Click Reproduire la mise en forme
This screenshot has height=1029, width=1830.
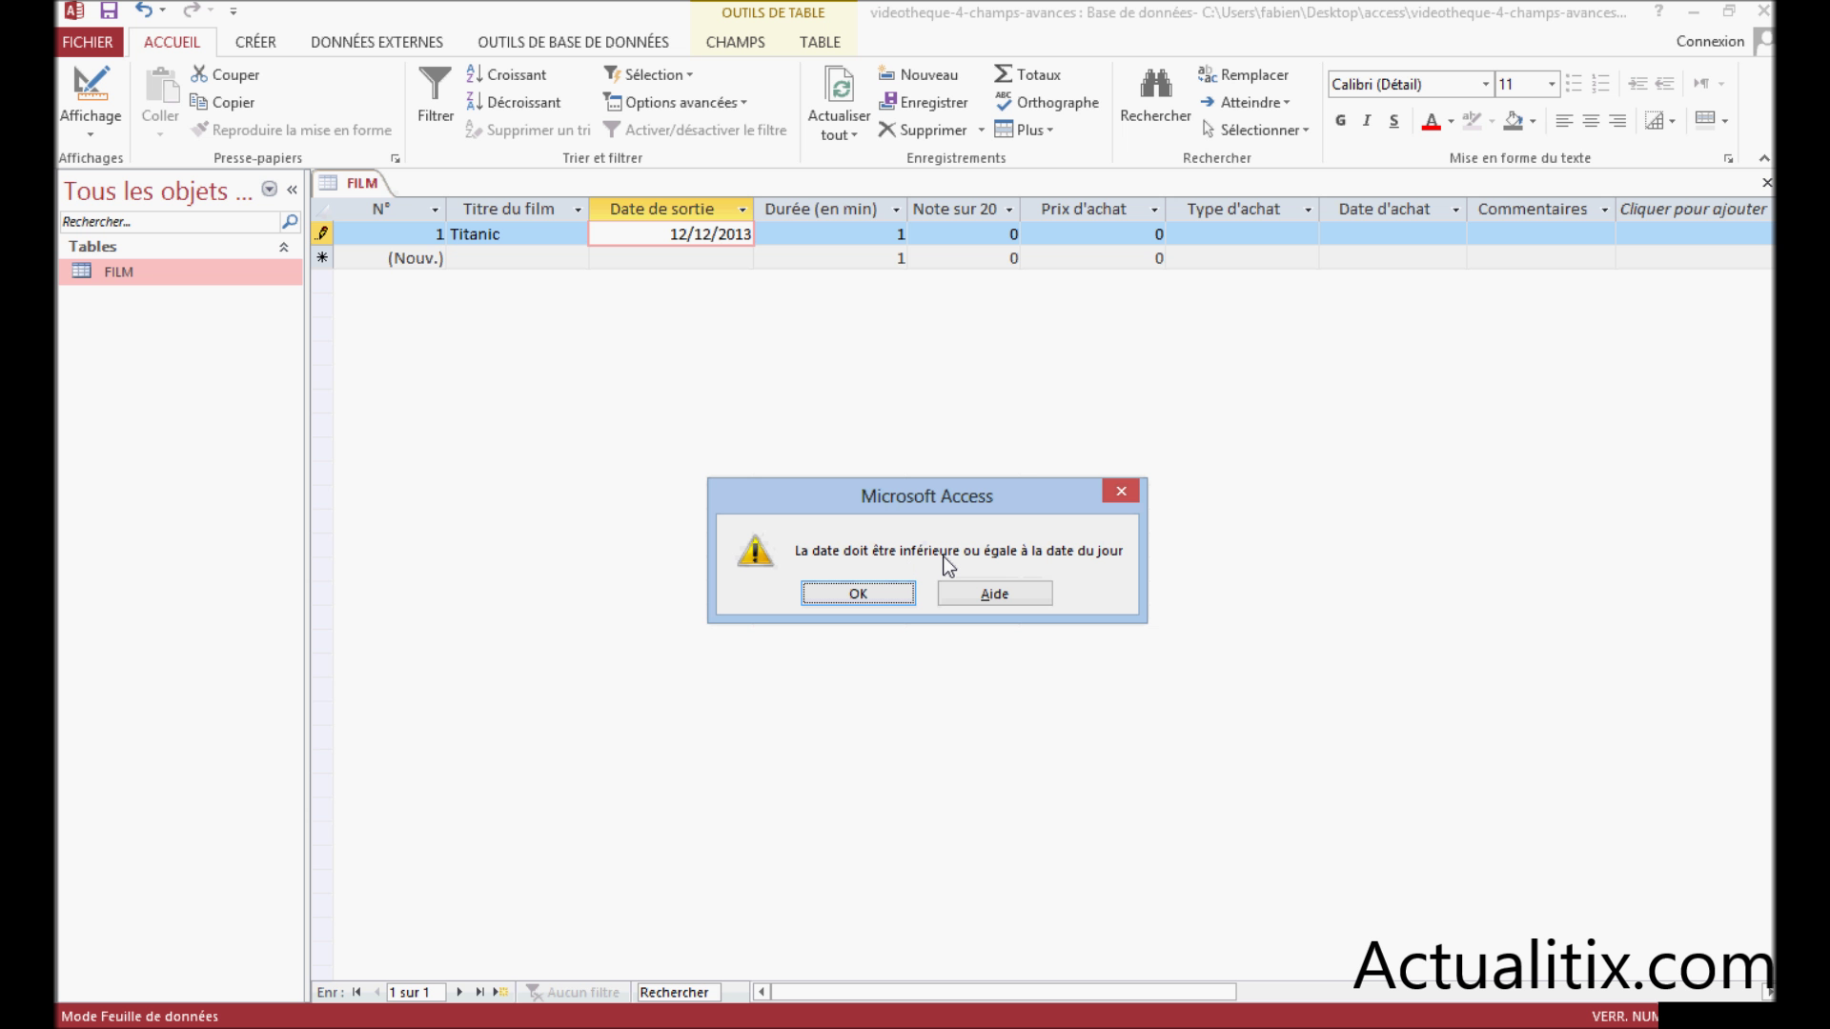point(292,130)
